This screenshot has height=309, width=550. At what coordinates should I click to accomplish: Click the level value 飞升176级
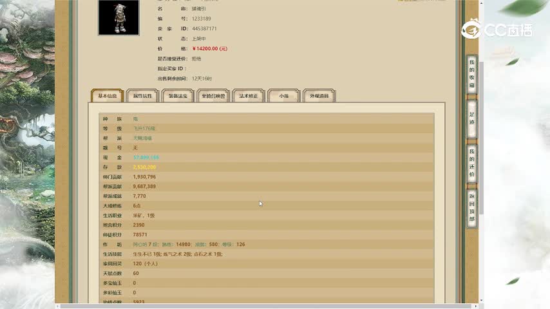pos(144,128)
